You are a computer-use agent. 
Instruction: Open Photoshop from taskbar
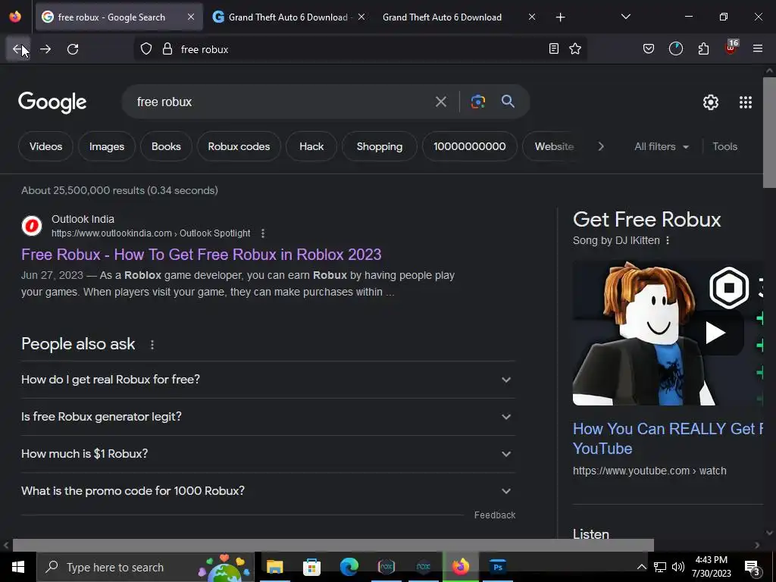(x=498, y=567)
